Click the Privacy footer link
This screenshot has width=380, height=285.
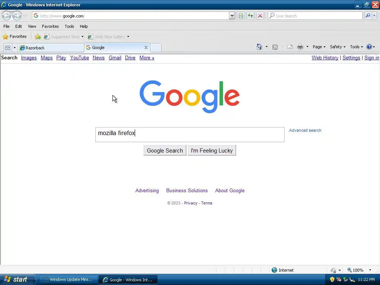[x=190, y=203]
